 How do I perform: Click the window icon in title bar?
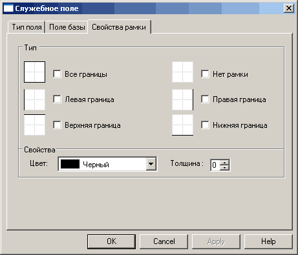[8, 8]
